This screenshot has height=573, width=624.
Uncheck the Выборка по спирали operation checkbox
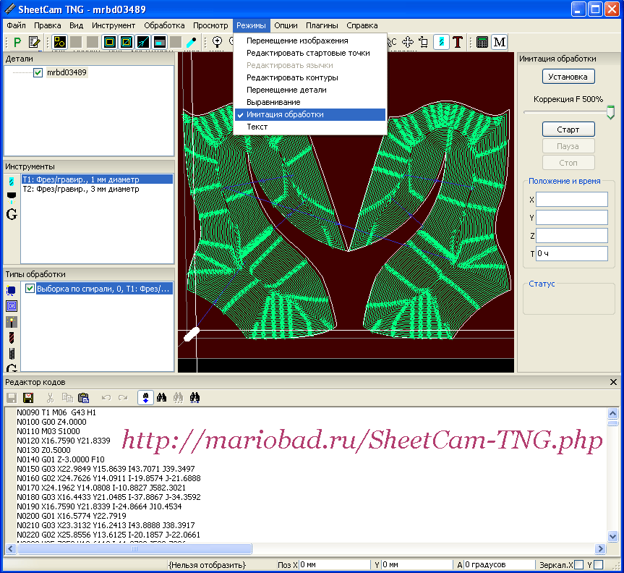point(30,288)
